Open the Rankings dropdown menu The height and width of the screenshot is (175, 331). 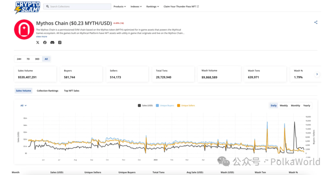pos(153,6)
